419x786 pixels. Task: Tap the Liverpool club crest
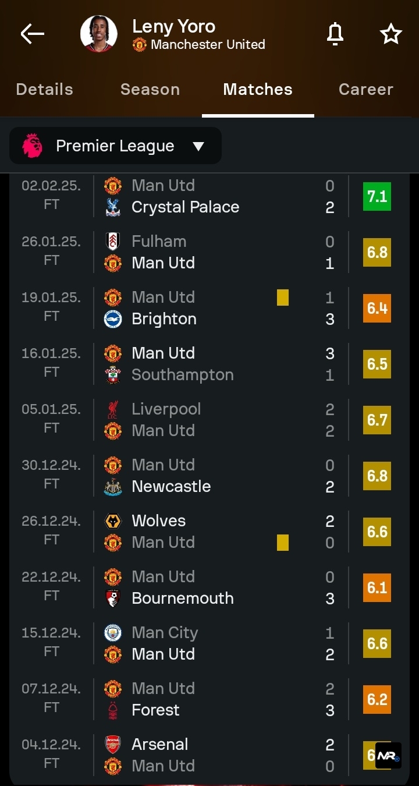[112, 409]
